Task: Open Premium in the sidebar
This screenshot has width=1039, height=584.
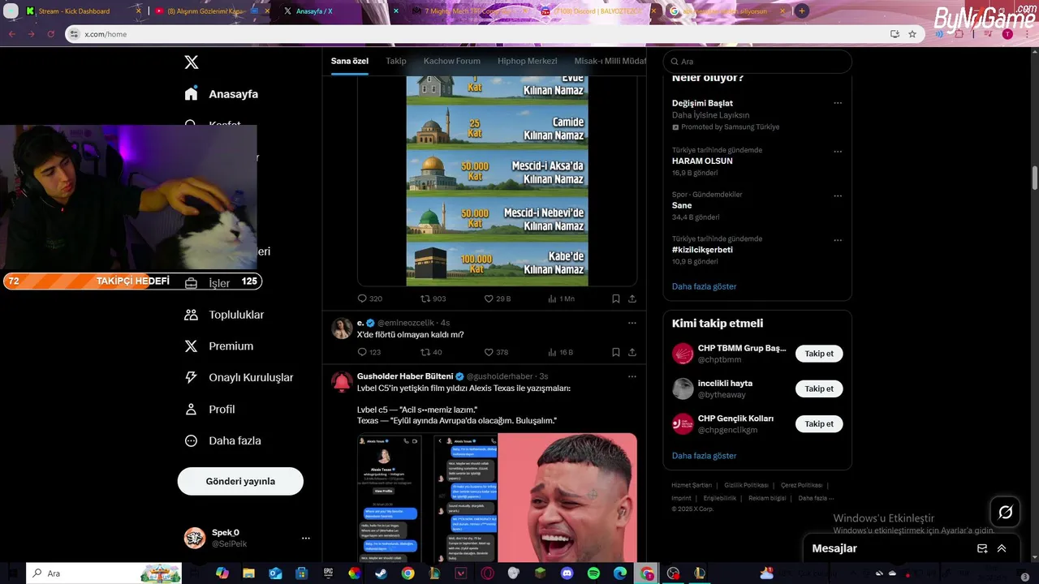Action: [x=218, y=346]
